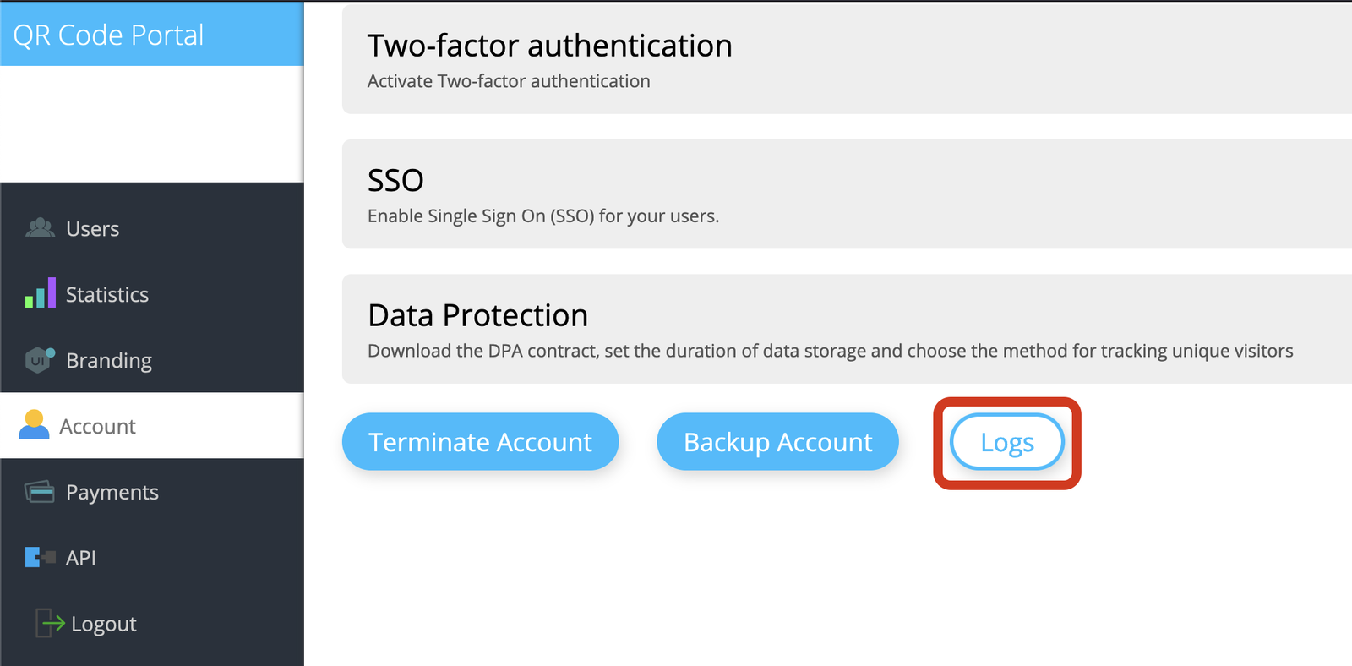Viewport: 1352px width, 666px height.
Task: Select the Users people icon
Action: 39,227
